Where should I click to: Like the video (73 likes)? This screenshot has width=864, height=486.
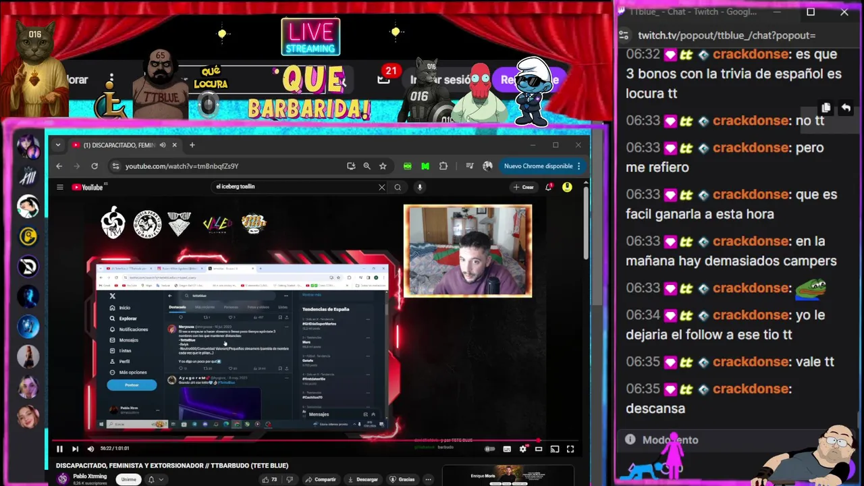point(270,479)
